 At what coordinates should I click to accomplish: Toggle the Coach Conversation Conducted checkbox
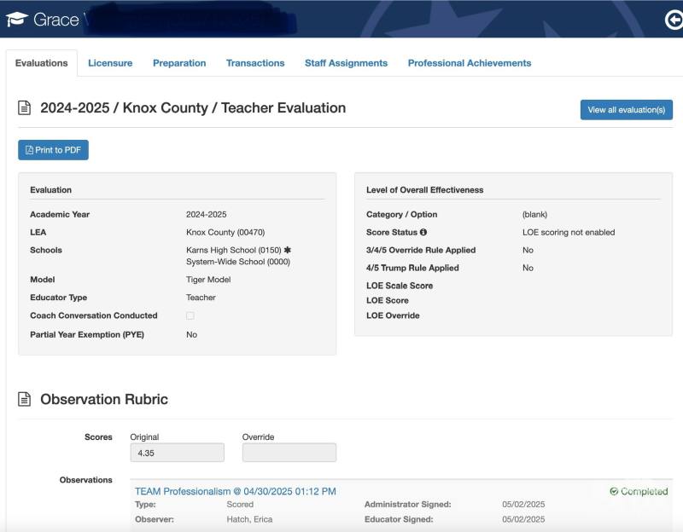tap(190, 315)
